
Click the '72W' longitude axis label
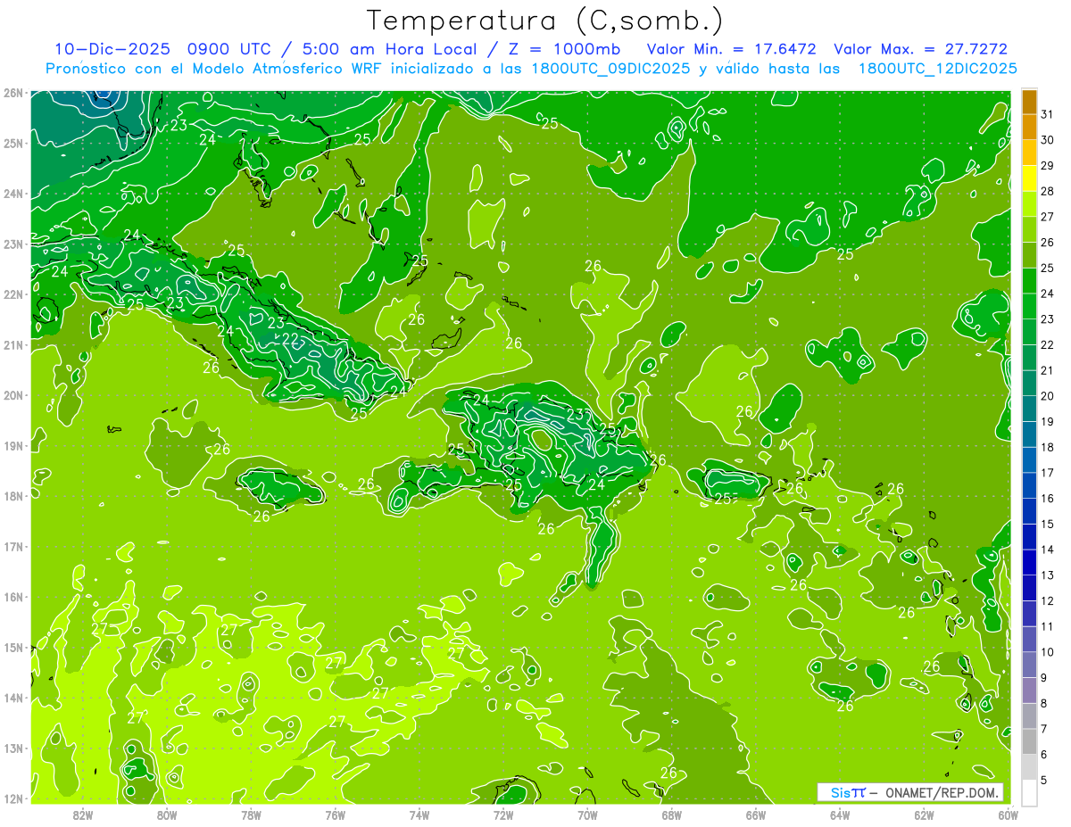503,815
